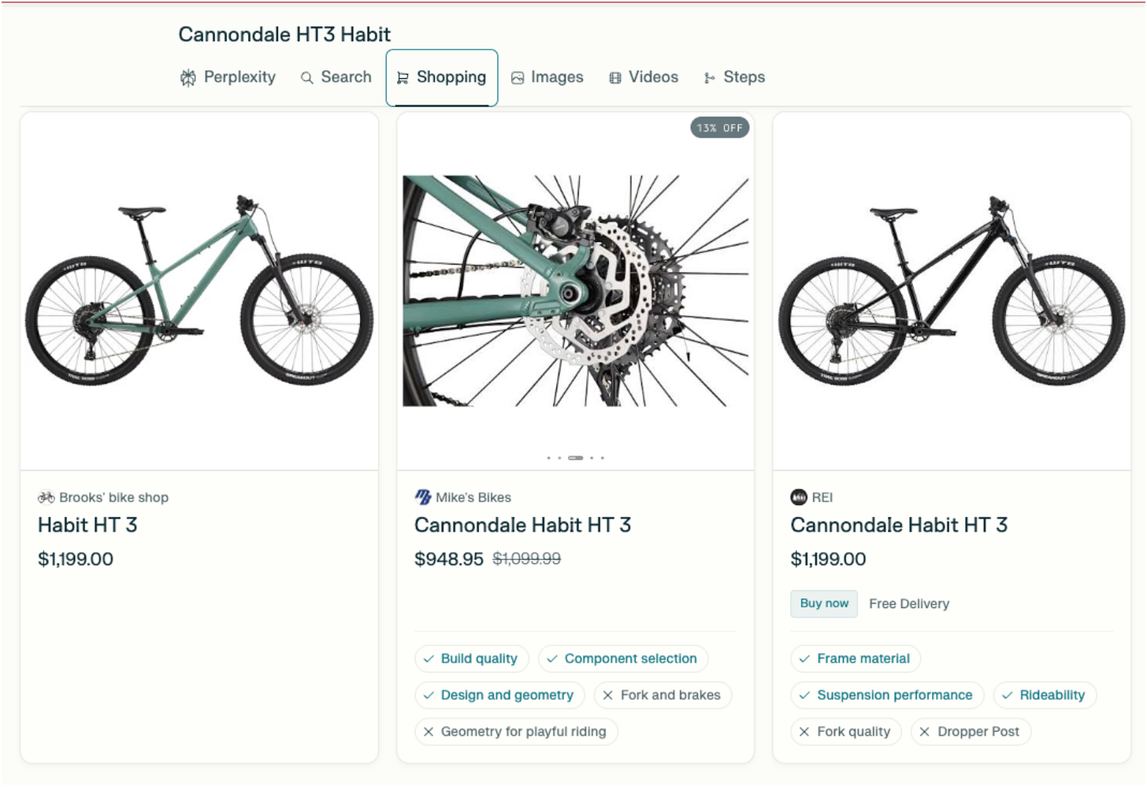Click the Dropper Post tag
The image size is (1147, 787).
(971, 731)
